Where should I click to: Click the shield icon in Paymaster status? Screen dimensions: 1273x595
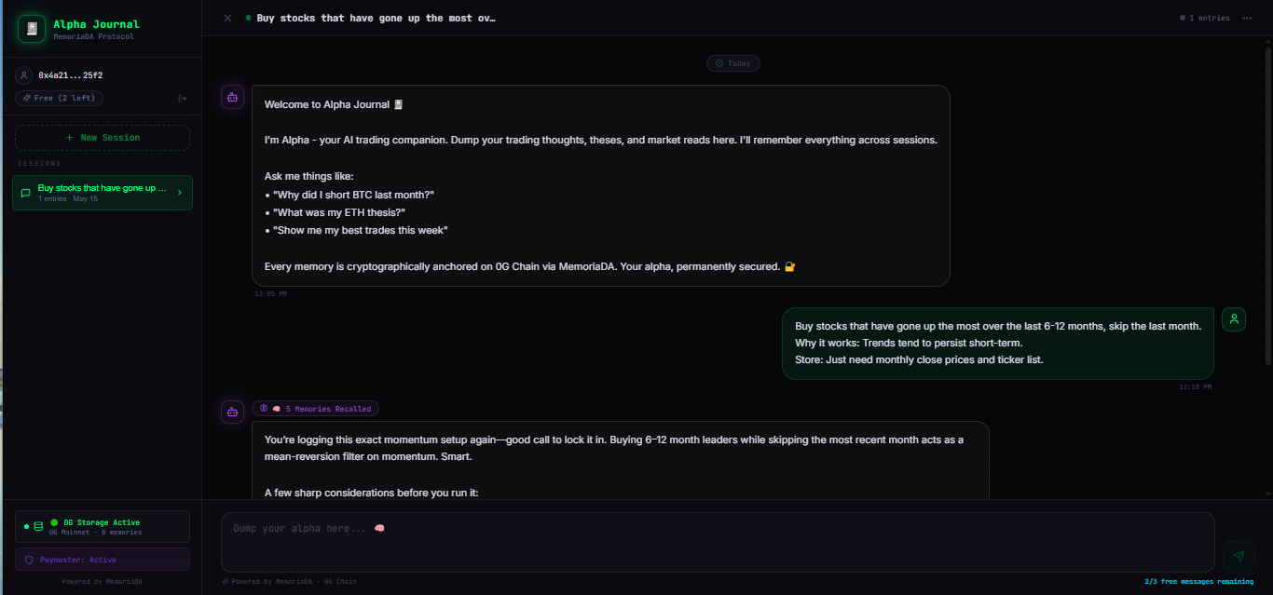pos(29,561)
